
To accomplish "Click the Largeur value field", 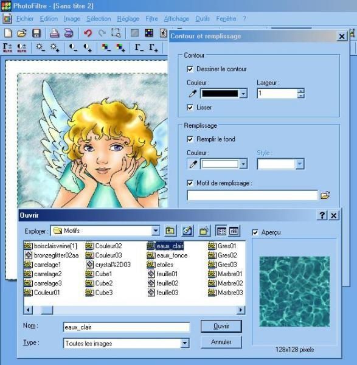I will point(277,93).
